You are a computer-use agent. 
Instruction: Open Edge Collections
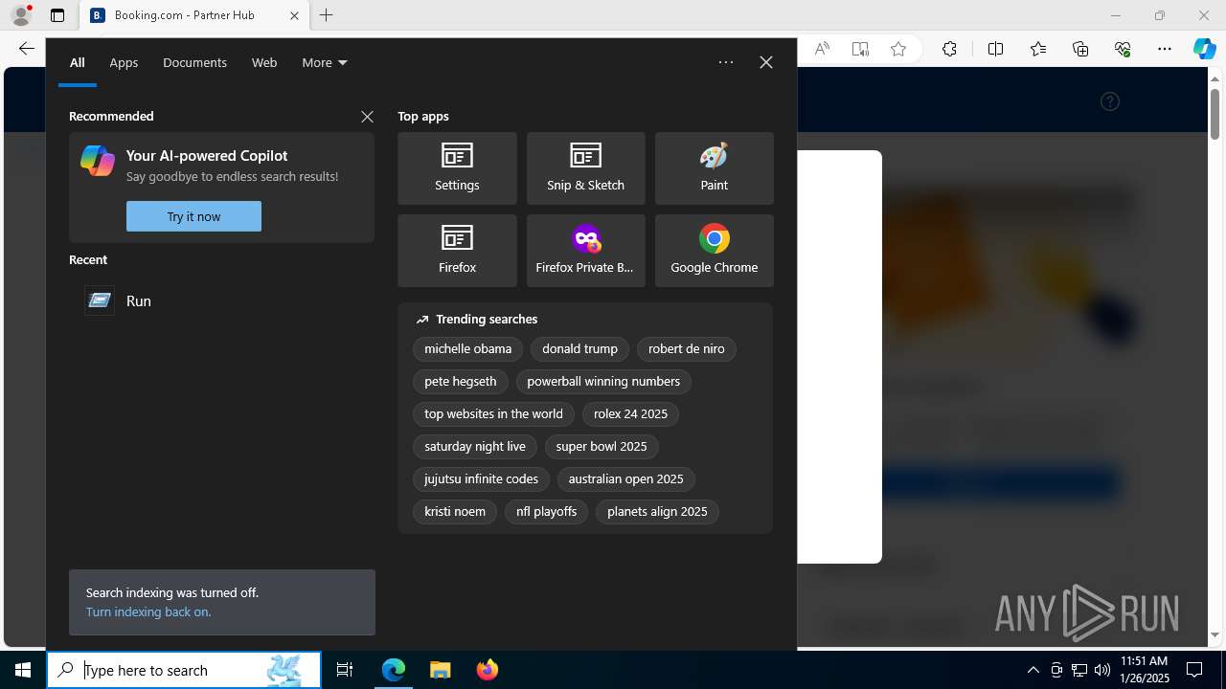1080,49
